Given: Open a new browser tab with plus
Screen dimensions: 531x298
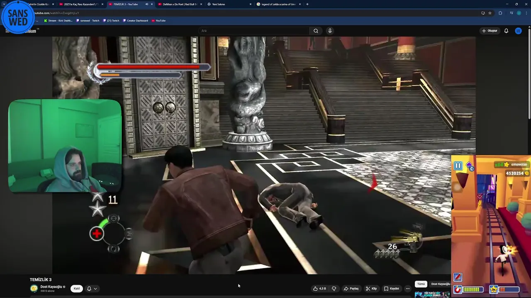Looking at the screenshot, I should coord(307,4).
